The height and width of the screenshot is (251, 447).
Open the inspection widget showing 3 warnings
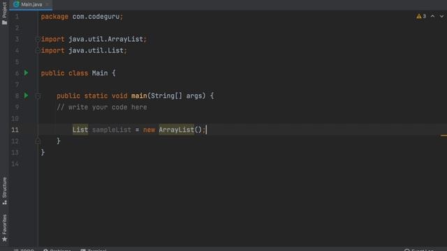(x=421, y=16)
